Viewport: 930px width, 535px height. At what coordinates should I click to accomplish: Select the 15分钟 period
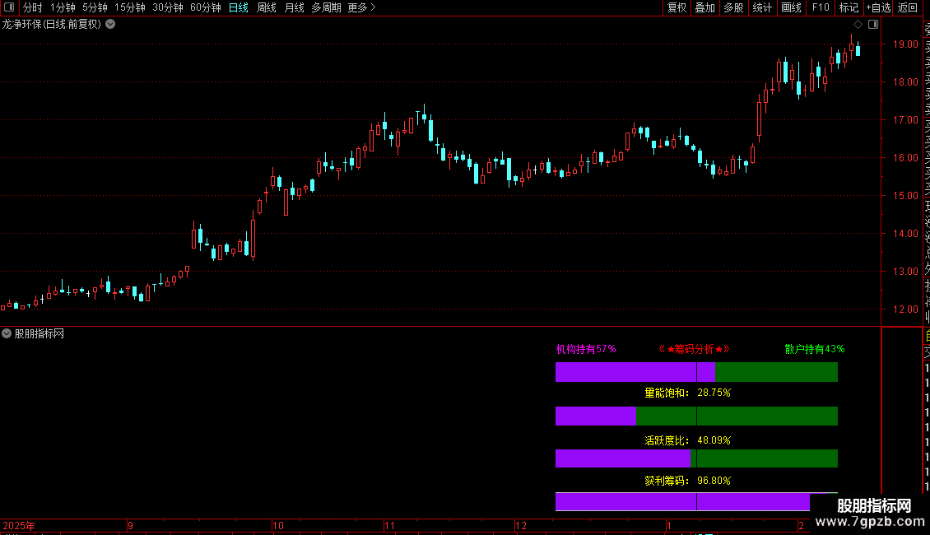point(130,7)
